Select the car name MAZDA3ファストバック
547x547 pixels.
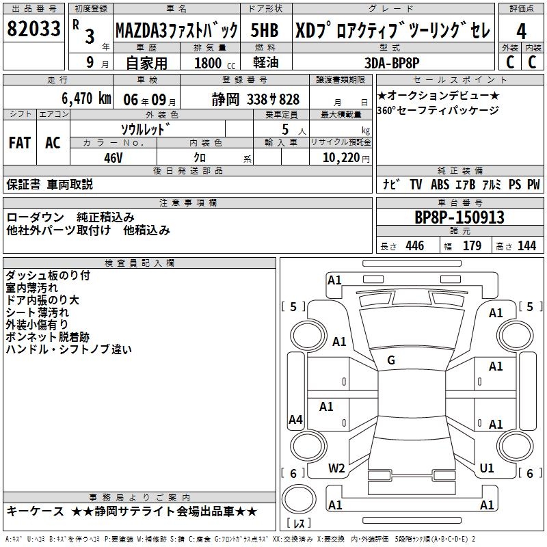tap(176, 30)
